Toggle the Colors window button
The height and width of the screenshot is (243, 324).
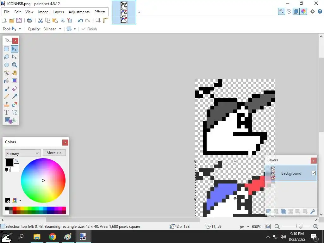coord(303,12)
